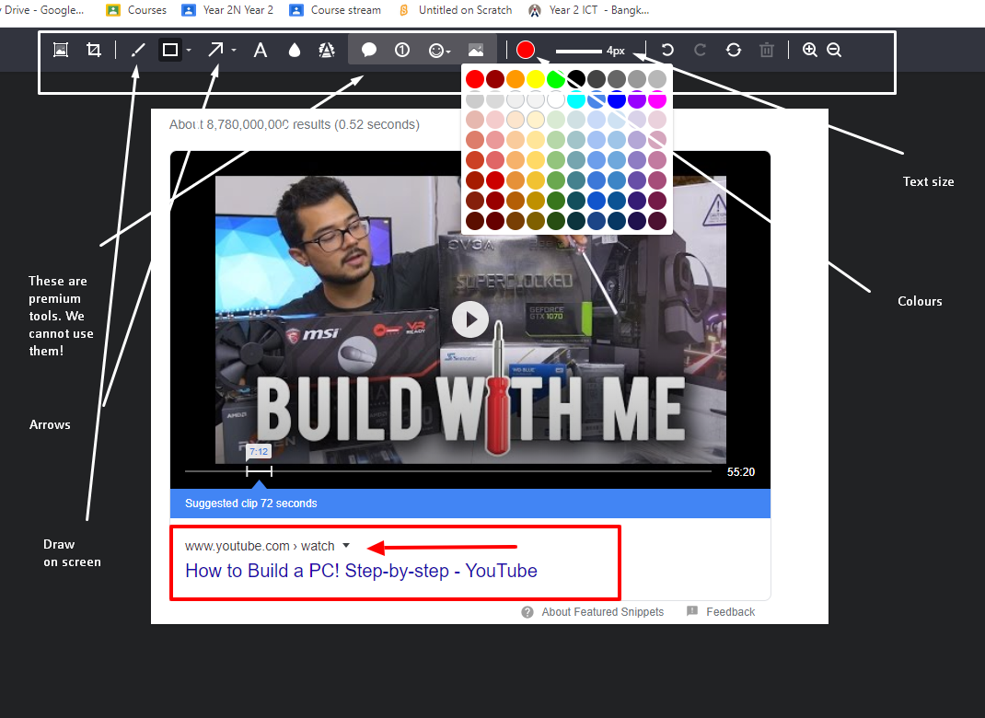985x718 pixels.
Task: Select the insert image tool
Action: pos(476,50)
